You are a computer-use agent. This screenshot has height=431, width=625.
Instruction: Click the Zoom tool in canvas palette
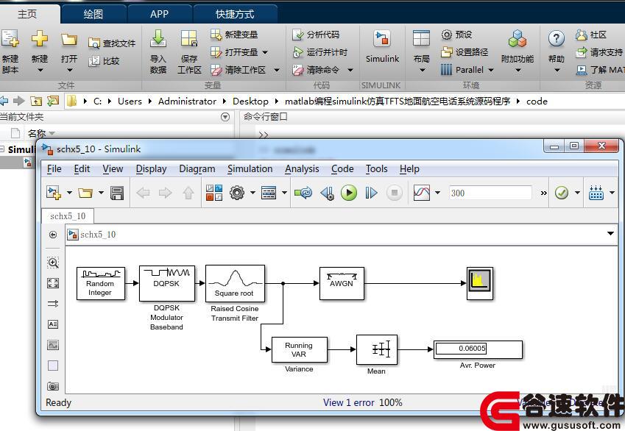click(x=53, y=263)
